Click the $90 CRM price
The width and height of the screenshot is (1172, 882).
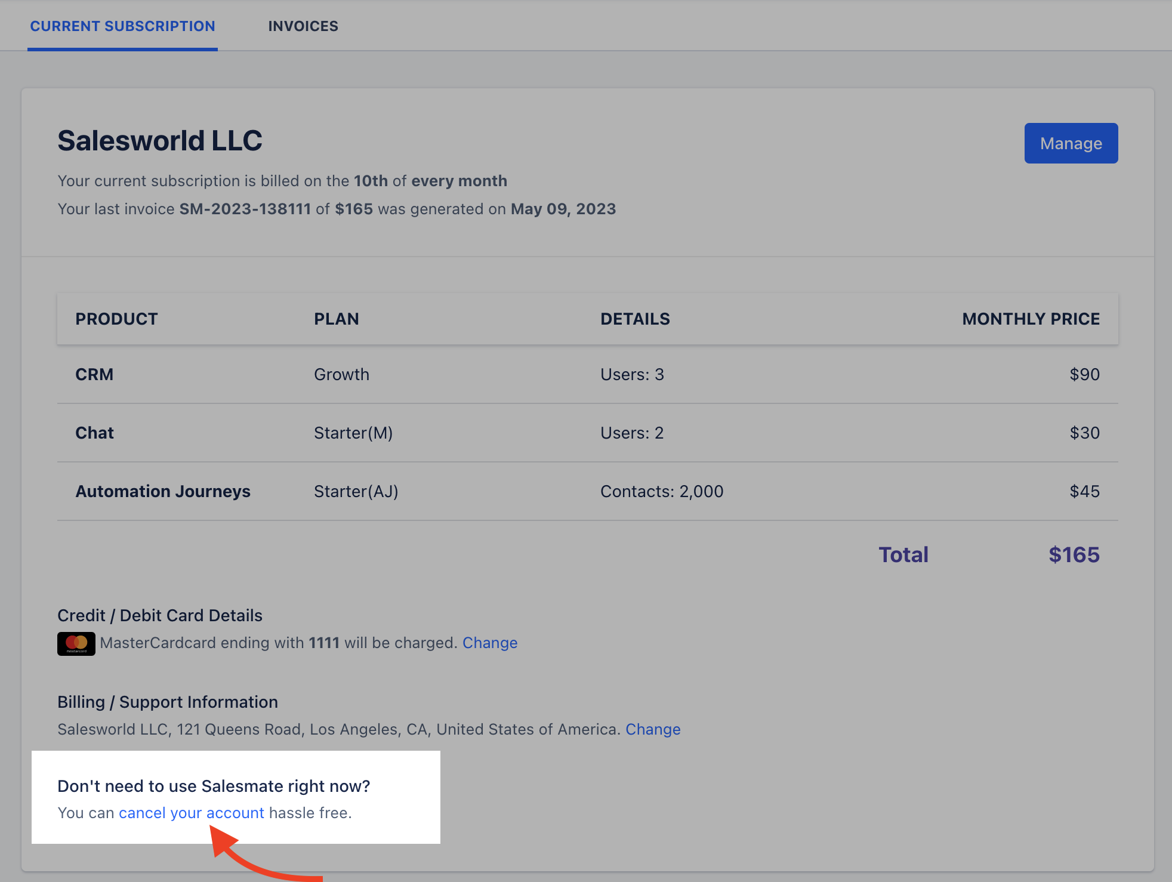click(x=1084, y=374)
